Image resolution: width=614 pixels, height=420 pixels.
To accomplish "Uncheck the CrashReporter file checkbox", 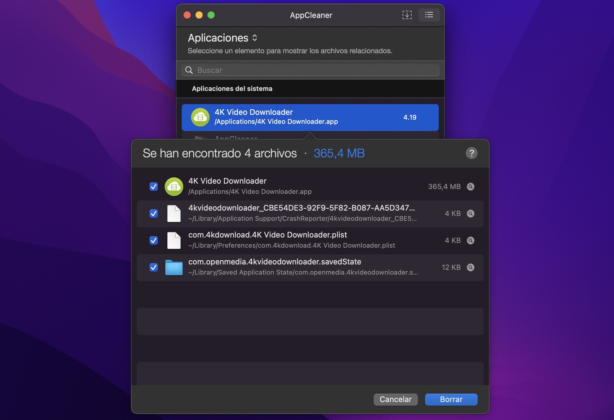I will tap(154, 214).
